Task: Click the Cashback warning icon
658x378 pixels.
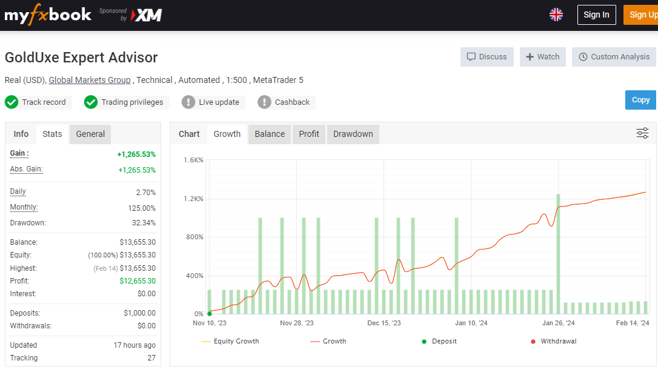Action: click(x=264, y=102)
